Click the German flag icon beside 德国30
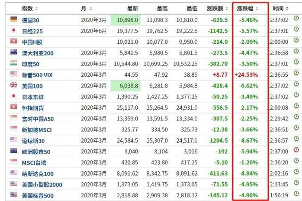This screenshot has height=201, width=302. pyautogui.click(x=14, y=19)
